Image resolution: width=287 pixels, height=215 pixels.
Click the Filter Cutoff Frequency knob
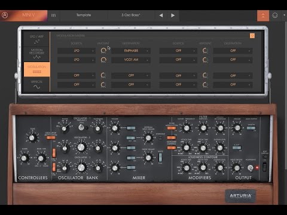point(187,128)
